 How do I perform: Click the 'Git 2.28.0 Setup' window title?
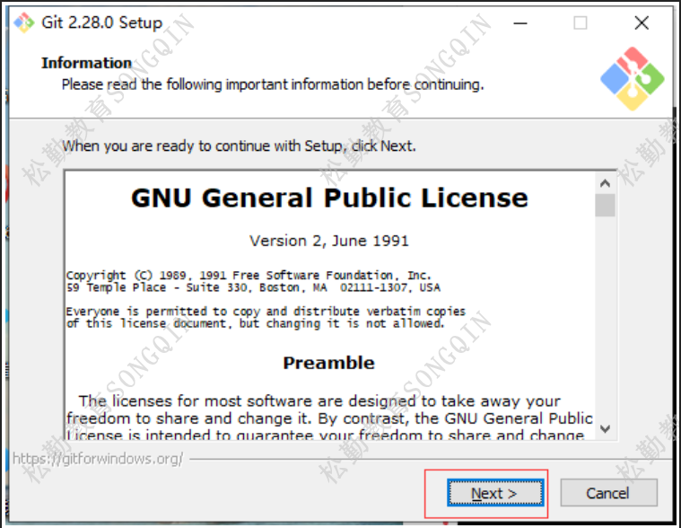[101, 22]
